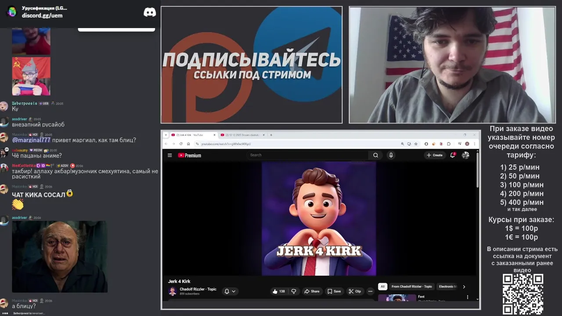The width and height of the screenshot is (562, 316).
Task: Open options menu for Fent video
Action: point(467,297)
